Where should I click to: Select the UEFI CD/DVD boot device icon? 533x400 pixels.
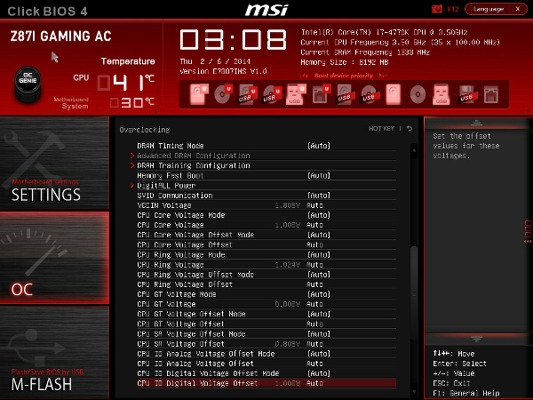point(223,94)
